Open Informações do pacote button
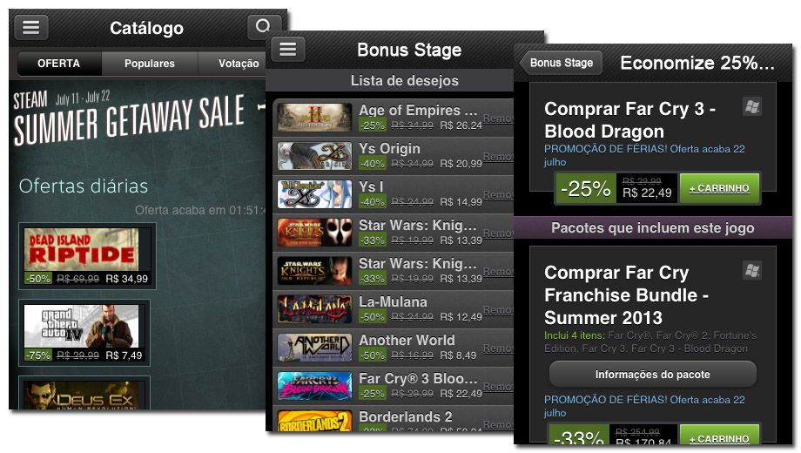 point(652,375)
